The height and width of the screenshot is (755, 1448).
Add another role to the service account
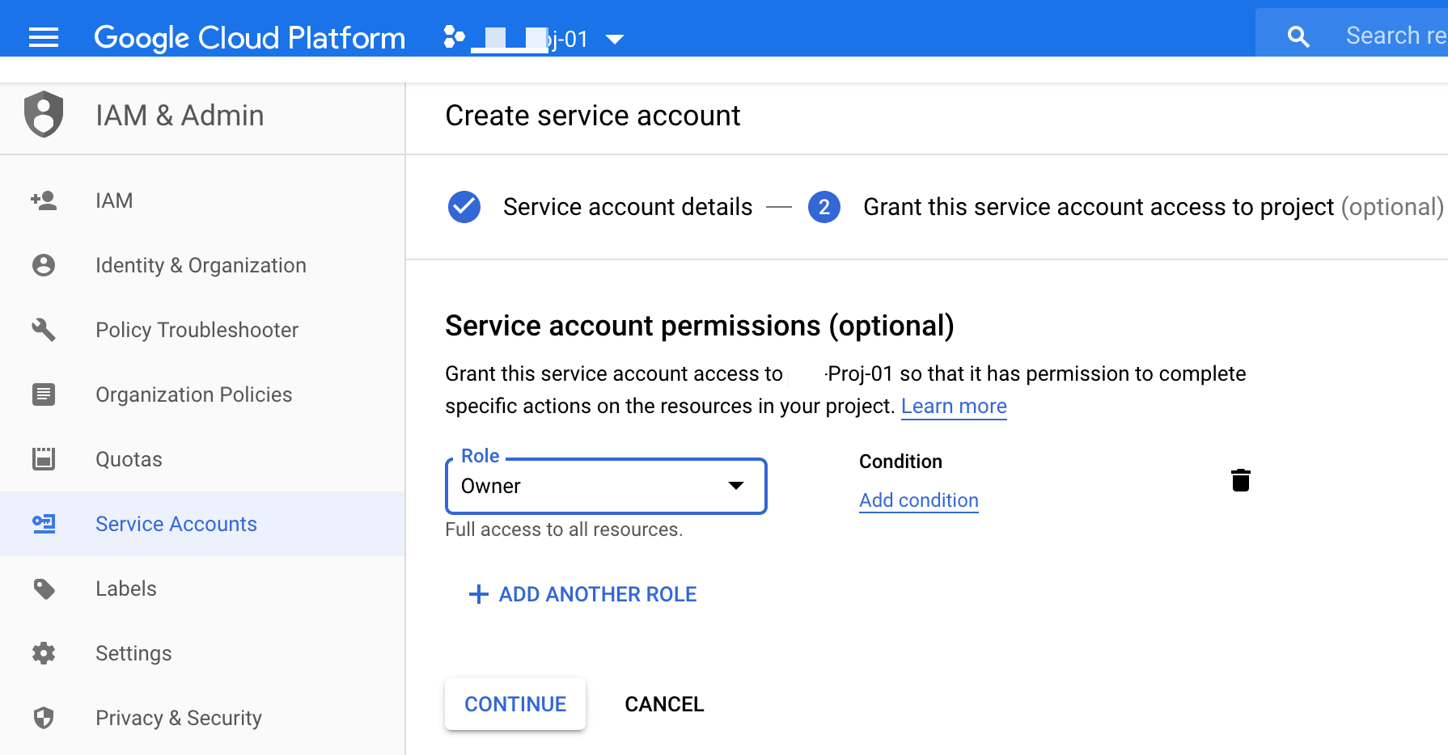tap(581, 594)
